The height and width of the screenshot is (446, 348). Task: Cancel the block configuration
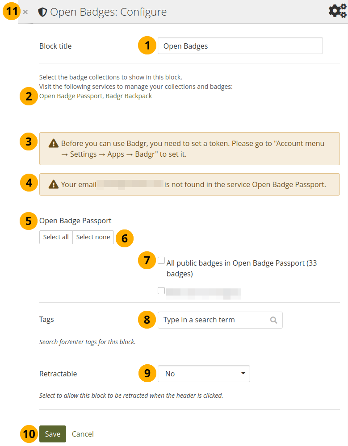click(x=83, y=434)
